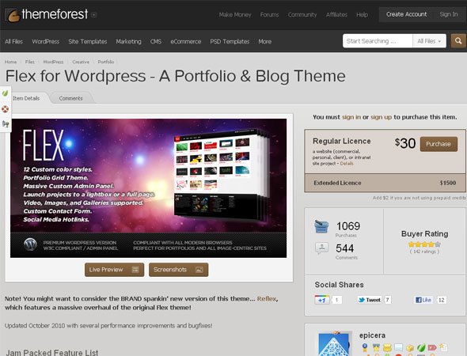Image resolution: width=467 pixels, height=356 pixels.
Task: Click the Facebook like count 12
Action: tap(442, 300)
